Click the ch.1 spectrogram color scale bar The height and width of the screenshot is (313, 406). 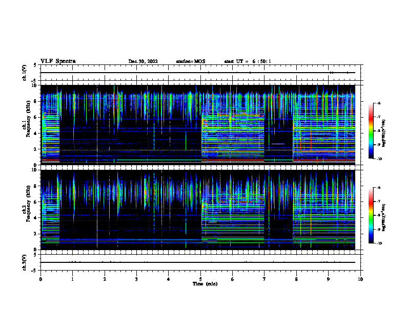(x=371, y=131)
